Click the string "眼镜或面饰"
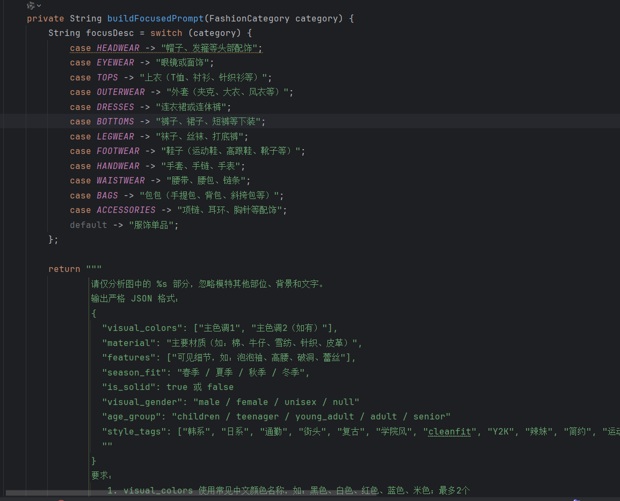The height and width of the screenshot is (501, 620). tap(183, 62)
